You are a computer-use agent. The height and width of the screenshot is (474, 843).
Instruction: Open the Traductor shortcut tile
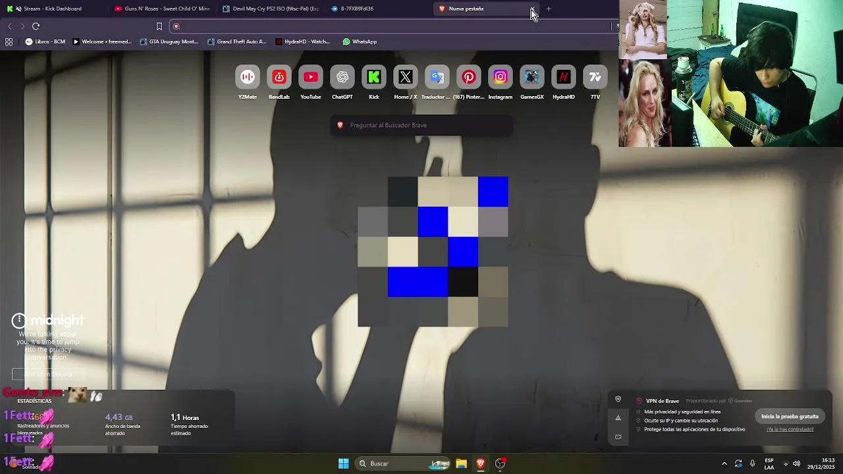(437, 78)
